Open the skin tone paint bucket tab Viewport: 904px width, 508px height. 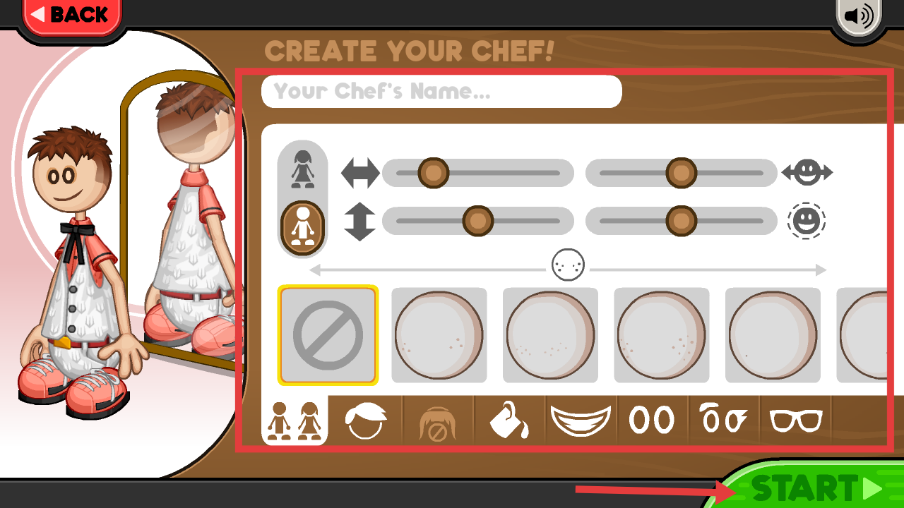(509, 421)
